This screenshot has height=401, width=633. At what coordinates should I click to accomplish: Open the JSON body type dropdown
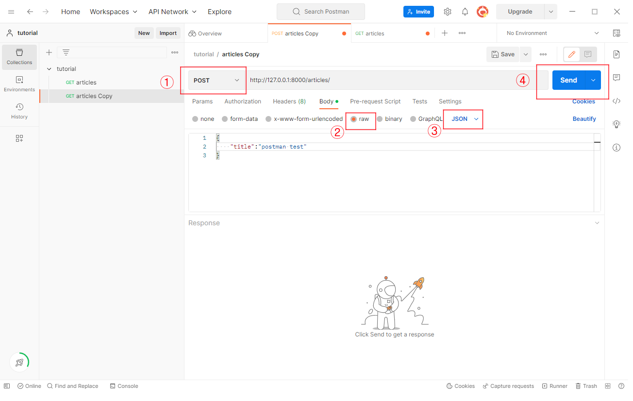click(x=465, y=119)
